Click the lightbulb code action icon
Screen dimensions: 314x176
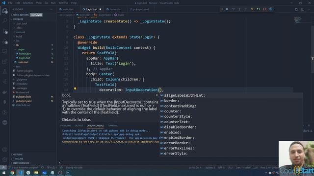(x=75, y=88)
